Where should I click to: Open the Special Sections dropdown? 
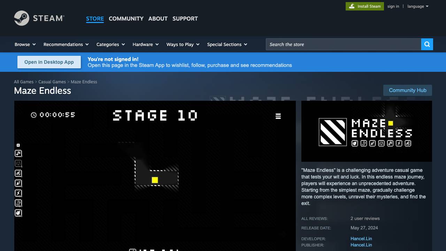point(227,44)
